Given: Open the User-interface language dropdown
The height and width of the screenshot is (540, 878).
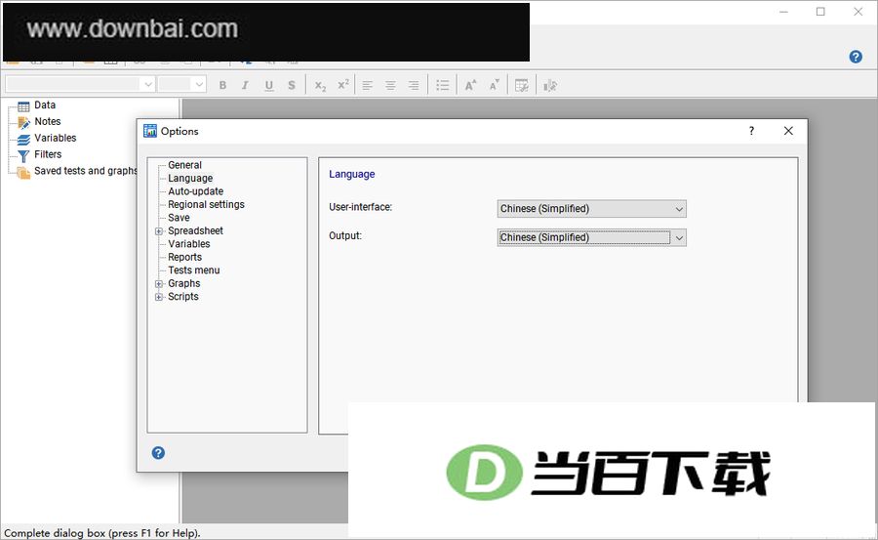Looking at the screenshot, I should [591, 209].
